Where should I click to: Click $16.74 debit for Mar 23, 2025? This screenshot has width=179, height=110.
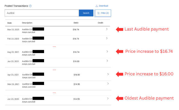[76, 30]
